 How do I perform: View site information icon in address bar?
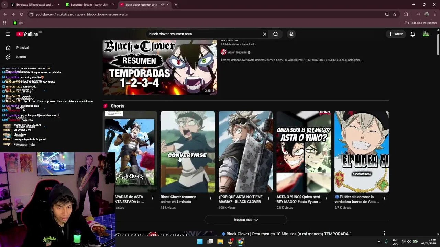[x=31, y=14]
